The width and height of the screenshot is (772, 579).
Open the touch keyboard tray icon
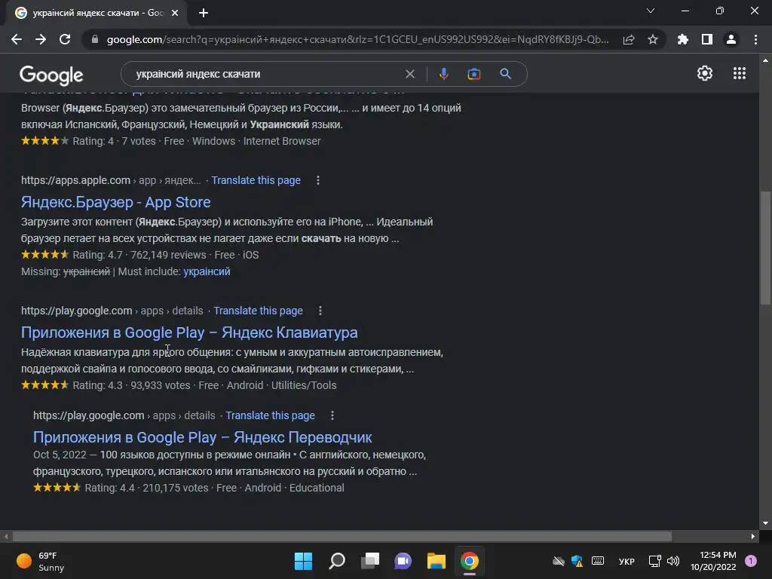point(598,561)
